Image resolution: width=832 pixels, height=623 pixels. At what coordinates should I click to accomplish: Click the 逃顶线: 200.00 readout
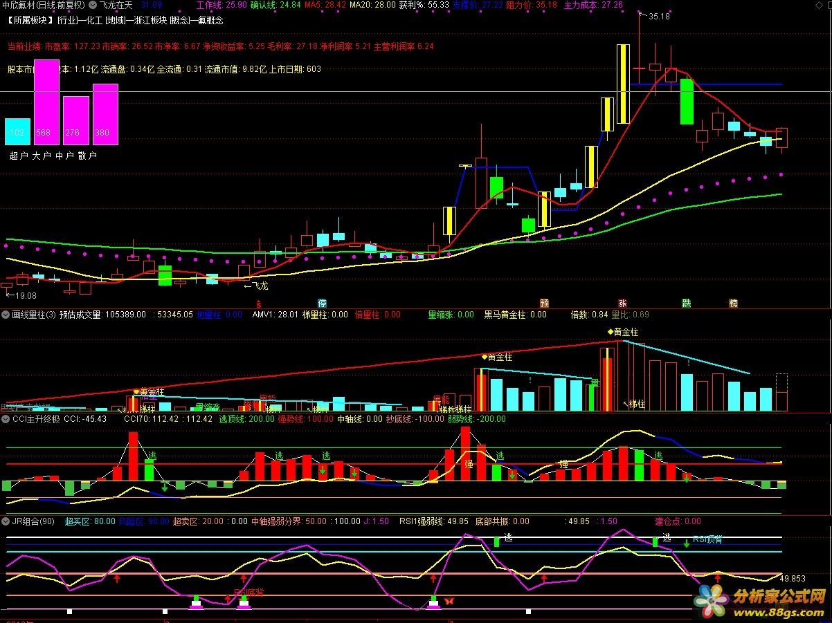pyautogui.click(x=246, y=419)
